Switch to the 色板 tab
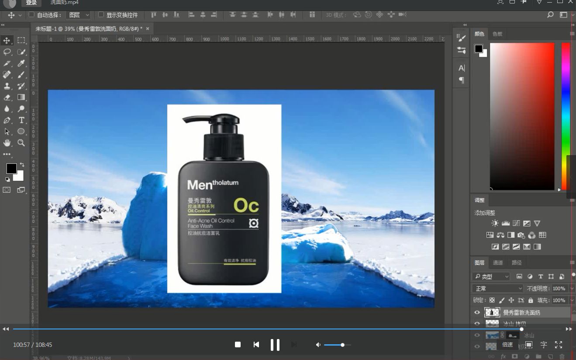The image size is (576, 360). coord(497,34)
